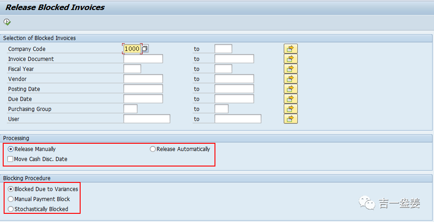Click Posting Date from field
This screenshot has width=434, height=222.
(x=143, y=89)
